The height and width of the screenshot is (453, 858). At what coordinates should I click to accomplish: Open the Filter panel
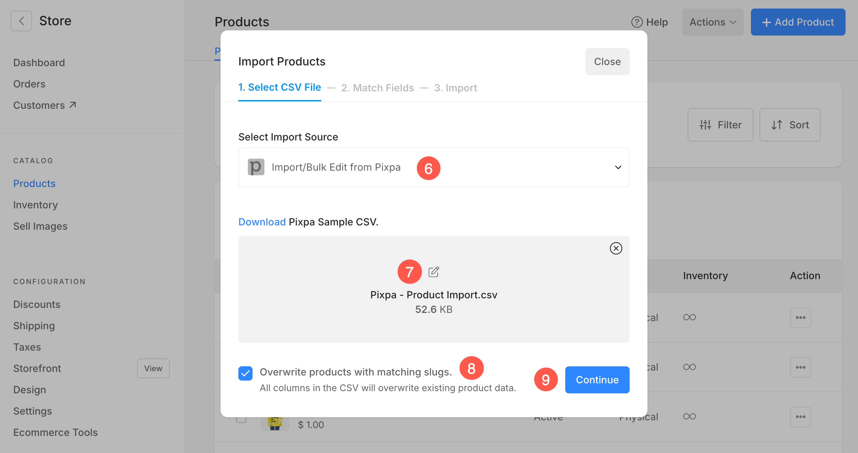(x=720, y=125)
